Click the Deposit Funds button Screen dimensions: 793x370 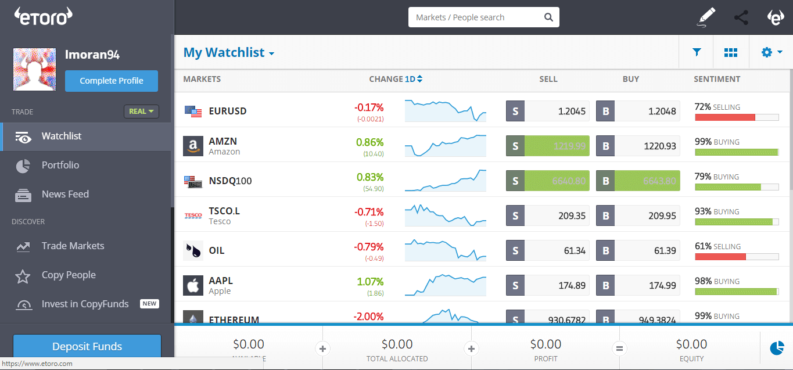click(87, 347)
